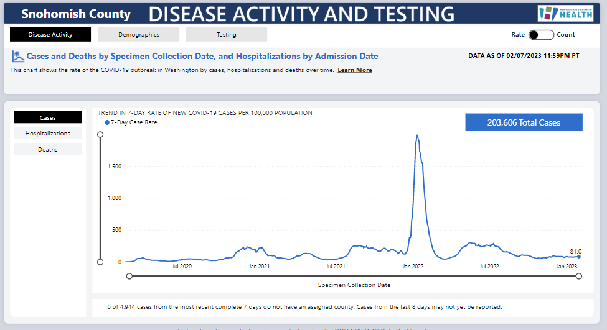Click the vertical axis slider bottom handle
Image resolution: width=607 pixels, height=330 pixels.
click(x=100, y=262)
